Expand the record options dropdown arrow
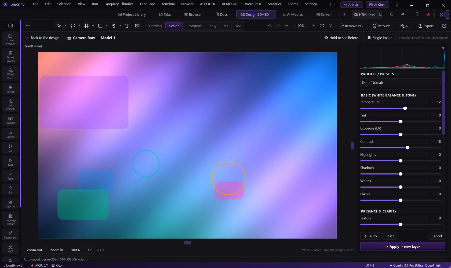Screen dimensions: 451x268 tap(433, 14)
